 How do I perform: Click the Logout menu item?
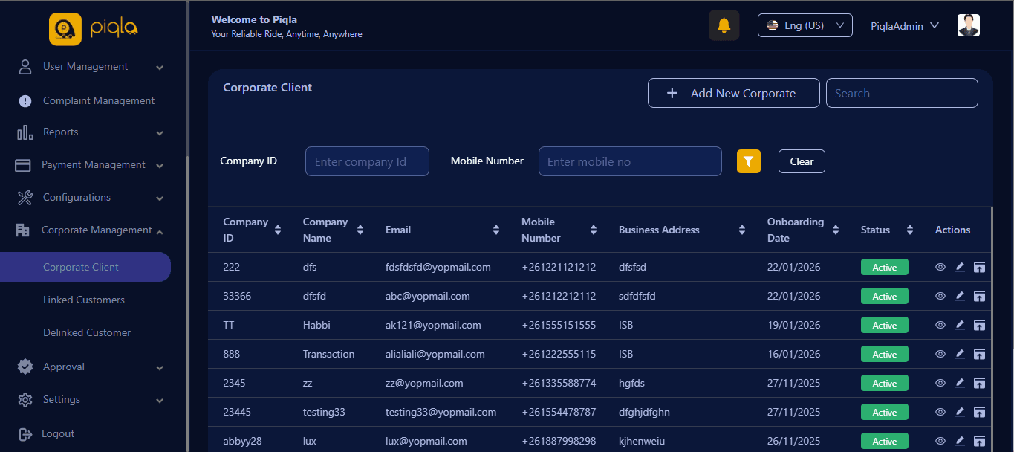(58, 434)
